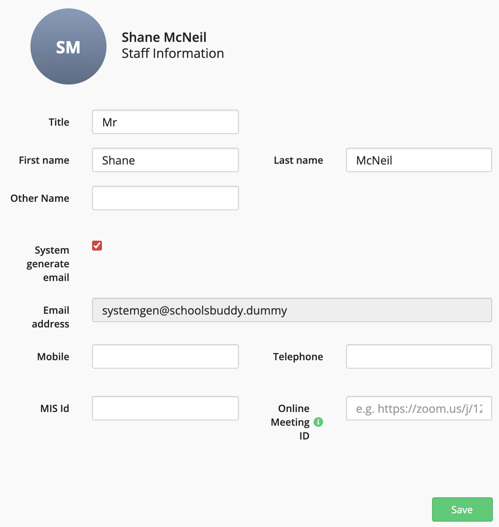This screenshot has height=527, width=499.
Task: Select the MIS Id field
Action: coord(165,408)
